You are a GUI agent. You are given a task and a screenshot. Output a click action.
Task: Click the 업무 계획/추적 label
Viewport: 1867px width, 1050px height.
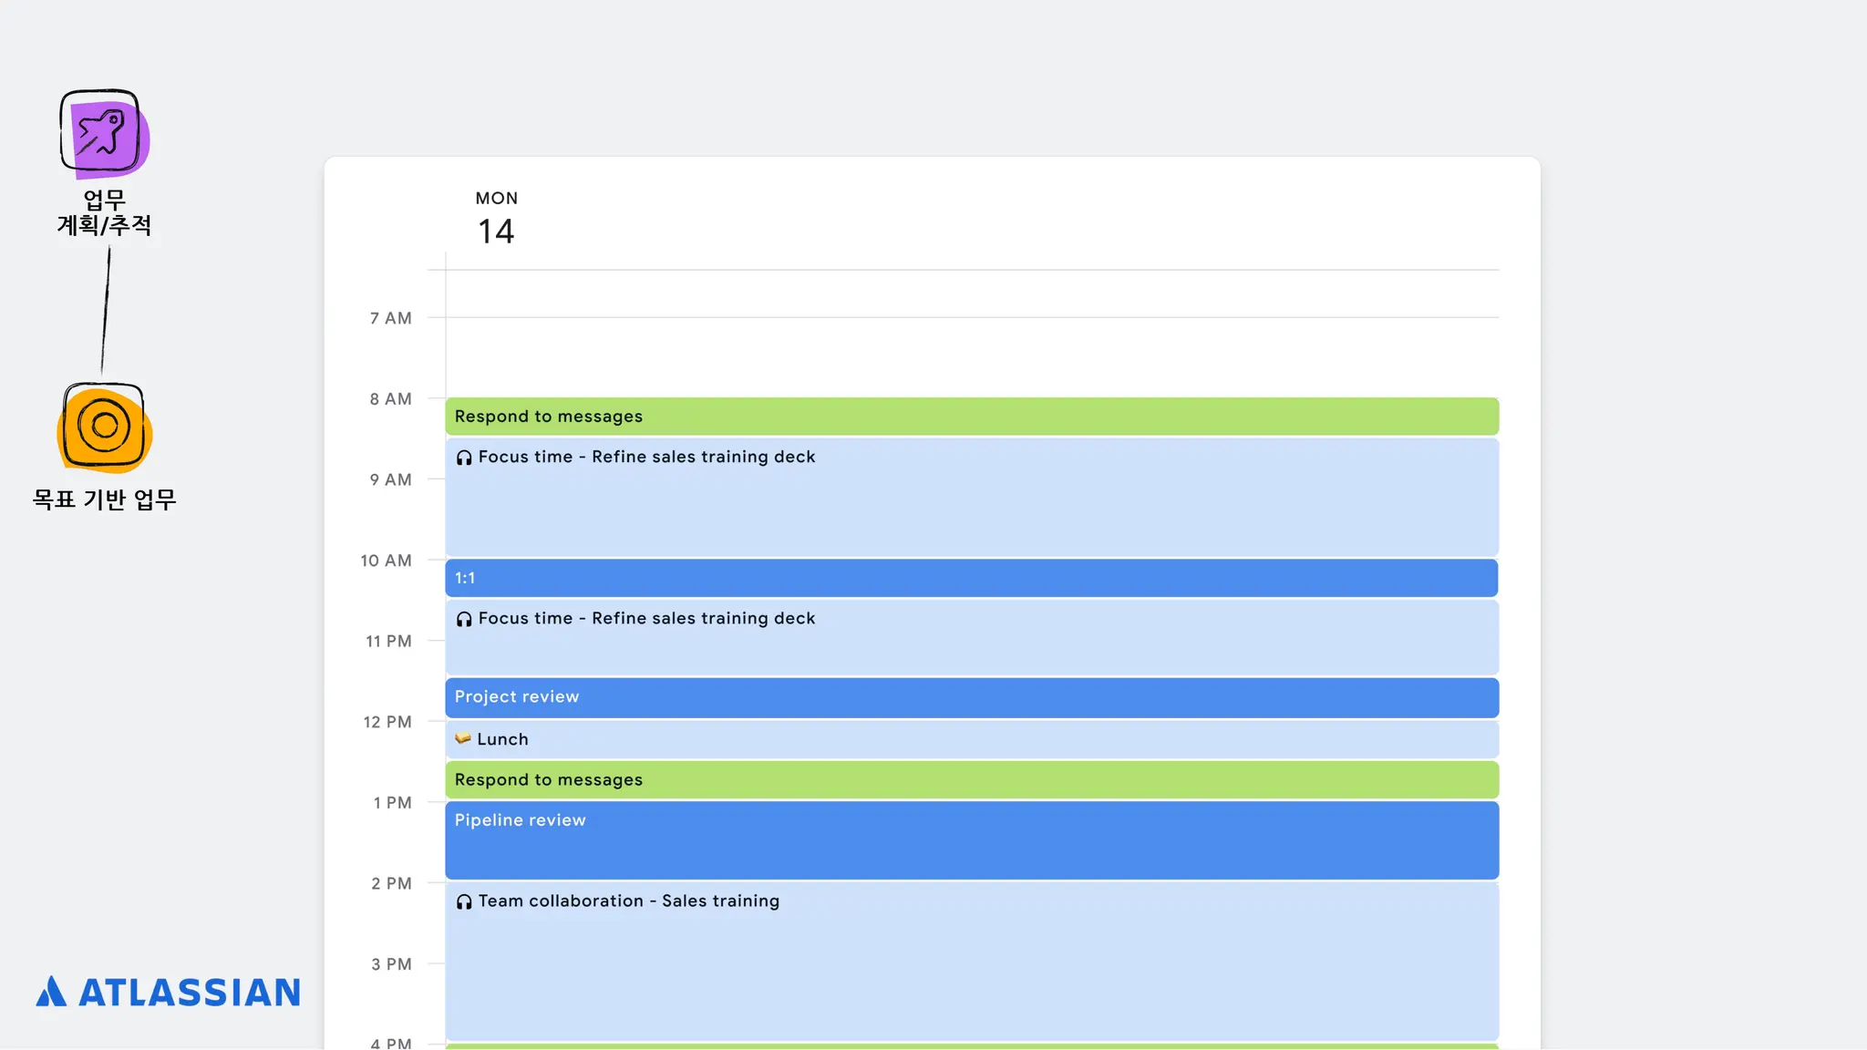[104, 212]
